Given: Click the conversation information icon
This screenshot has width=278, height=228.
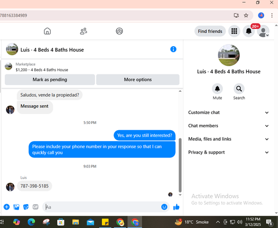Looking at the screenshot, I should click(x=173, y=49).
